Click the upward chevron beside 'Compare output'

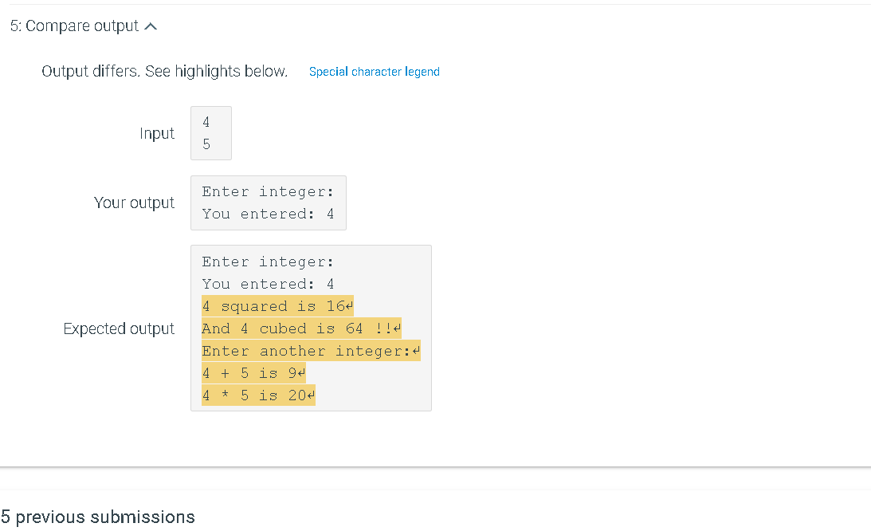(151, 25)
